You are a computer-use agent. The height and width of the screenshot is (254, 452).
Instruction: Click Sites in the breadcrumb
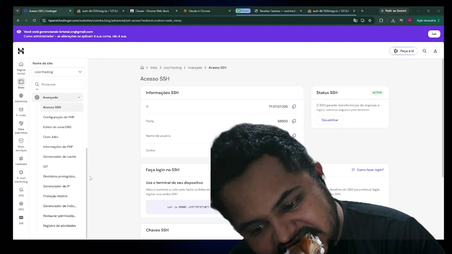tap(154, 67)
